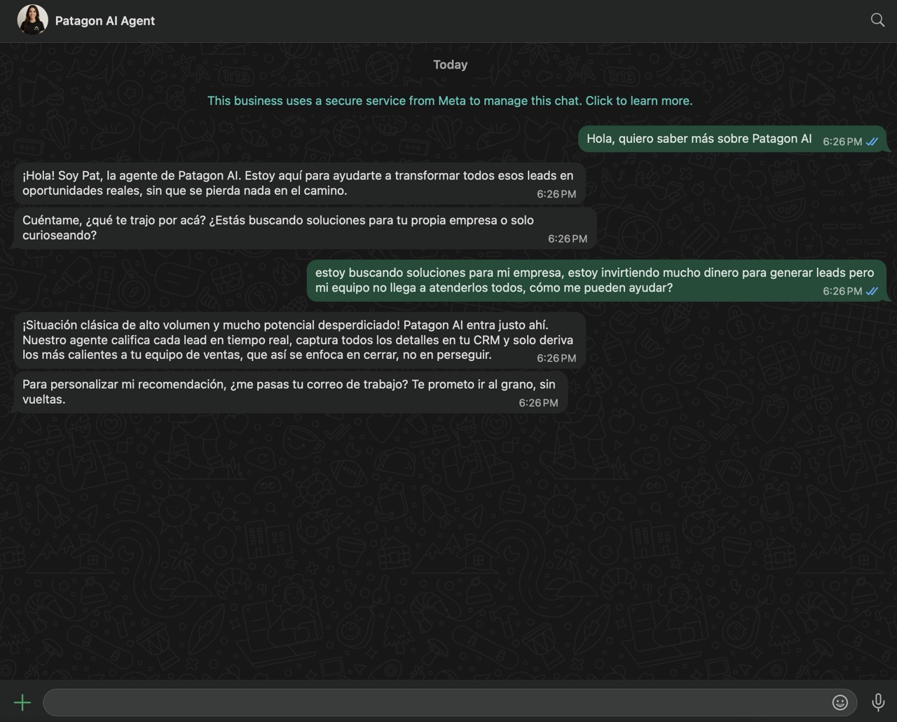The height and width of the screenshot is (722, 897).
Task: Click the 6:26 PM timestamp on 'Para personalizar' message
Action: point(538,403)
